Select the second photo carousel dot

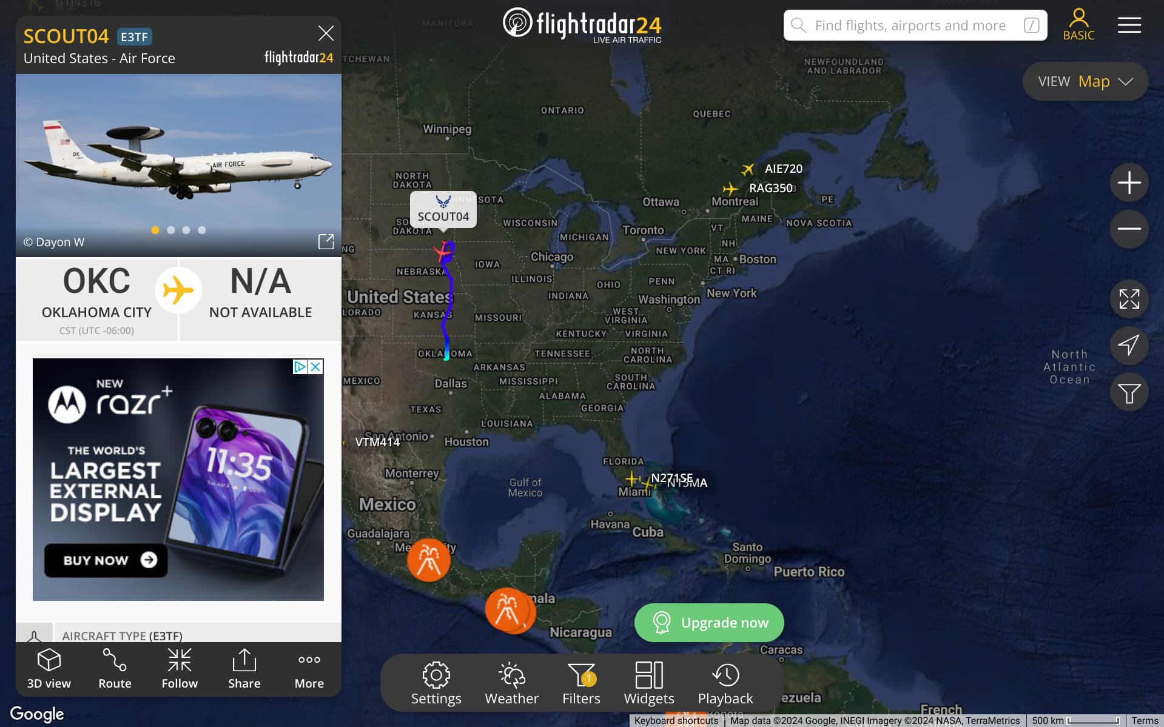[x=171, y=230]
